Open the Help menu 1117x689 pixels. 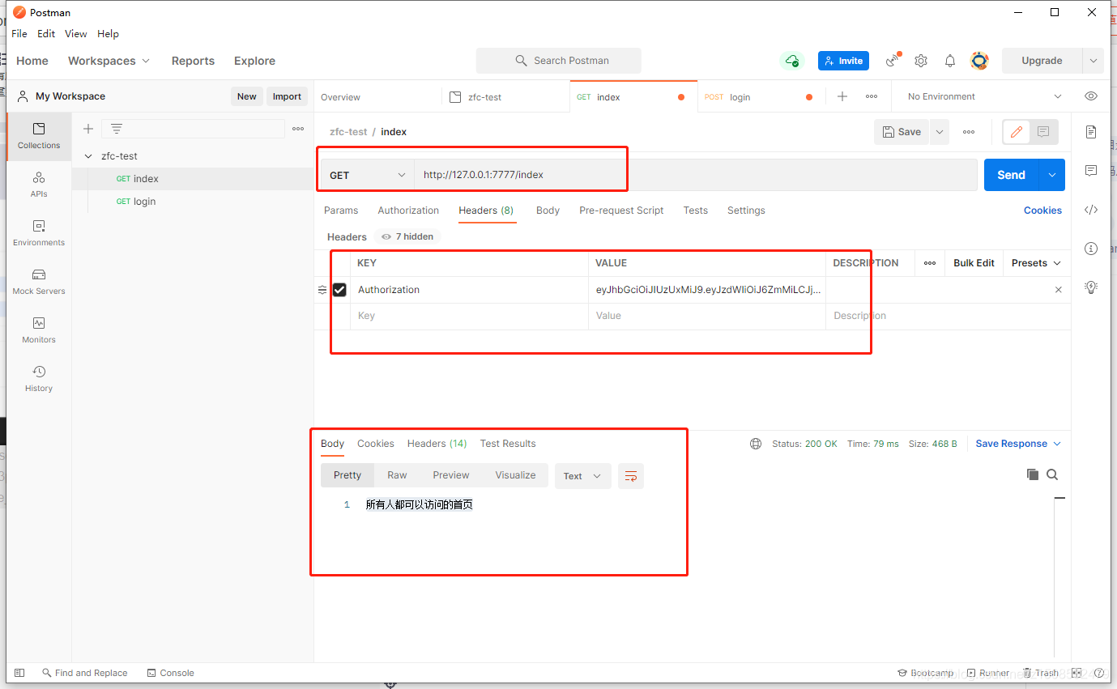coord(108,34)
